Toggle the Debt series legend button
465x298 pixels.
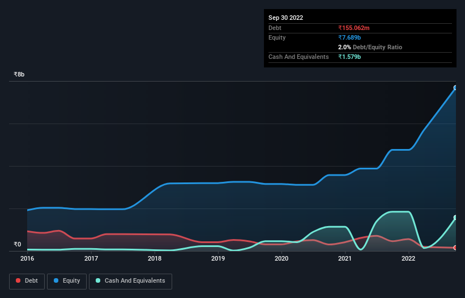pyautogui.click(x=27, y=281)
